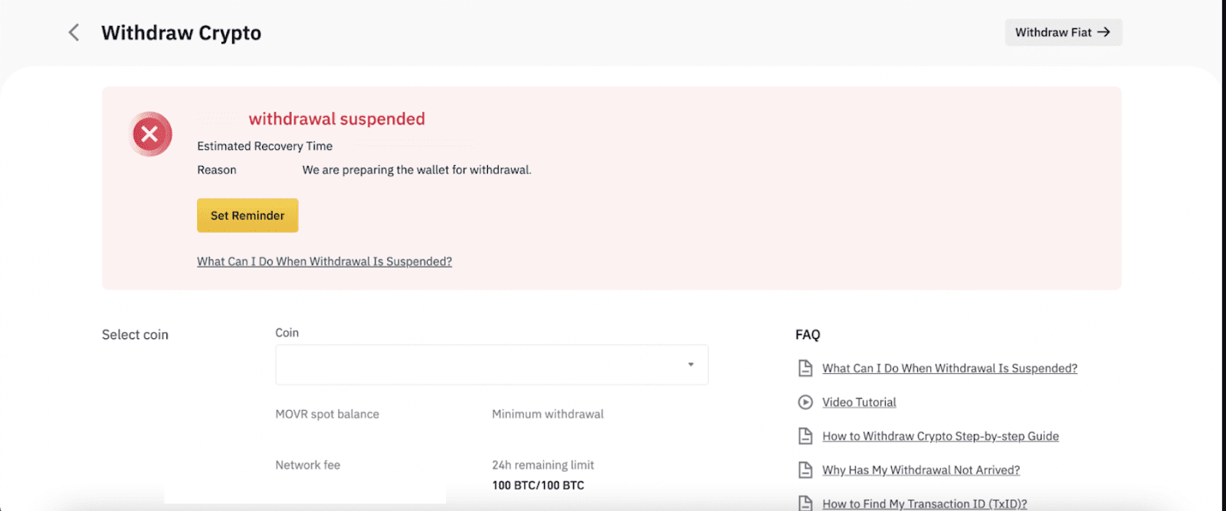
Task: Click document icon beside Transaction ID FAQ
Action: coord(805,503)
